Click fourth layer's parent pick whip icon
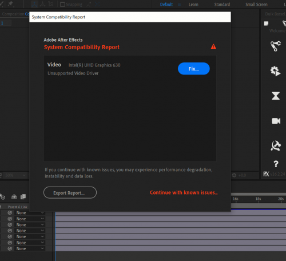This screenshot has height=261, width=286. (10, 231)
